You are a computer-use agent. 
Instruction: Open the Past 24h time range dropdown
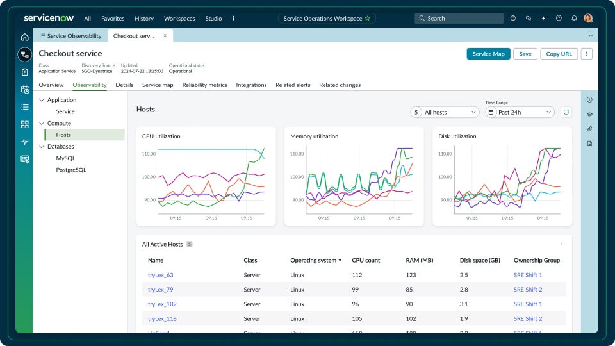[x=520, y=112]
